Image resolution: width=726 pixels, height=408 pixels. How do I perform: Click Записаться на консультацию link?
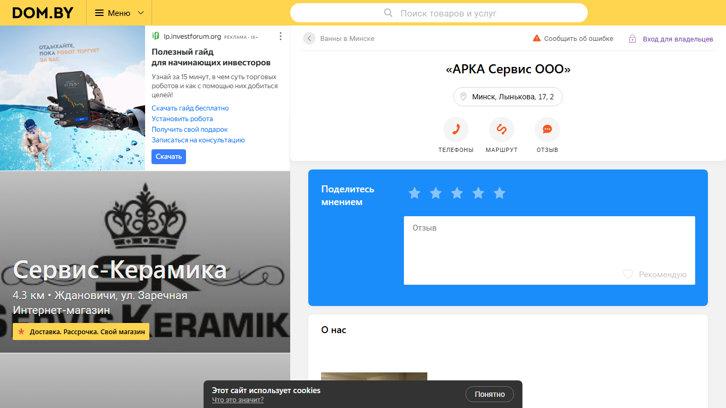(x=198, y=140)
